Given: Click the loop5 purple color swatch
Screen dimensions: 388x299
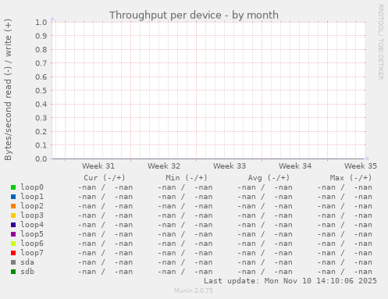Looking at the screenshot, I should (x=13, y=234).
